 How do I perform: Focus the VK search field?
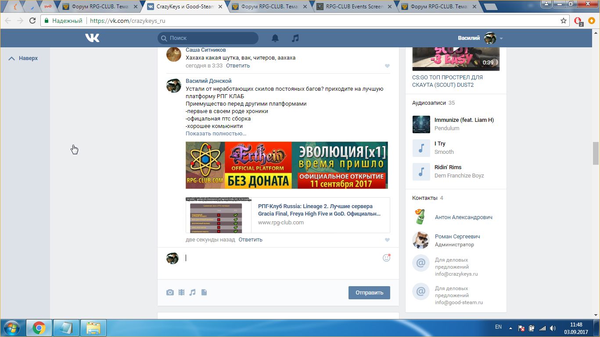208,38
